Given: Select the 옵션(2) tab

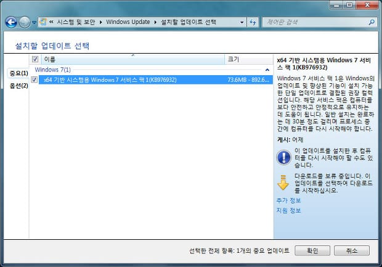Looking at the screenshot, I should pos(18,86).
